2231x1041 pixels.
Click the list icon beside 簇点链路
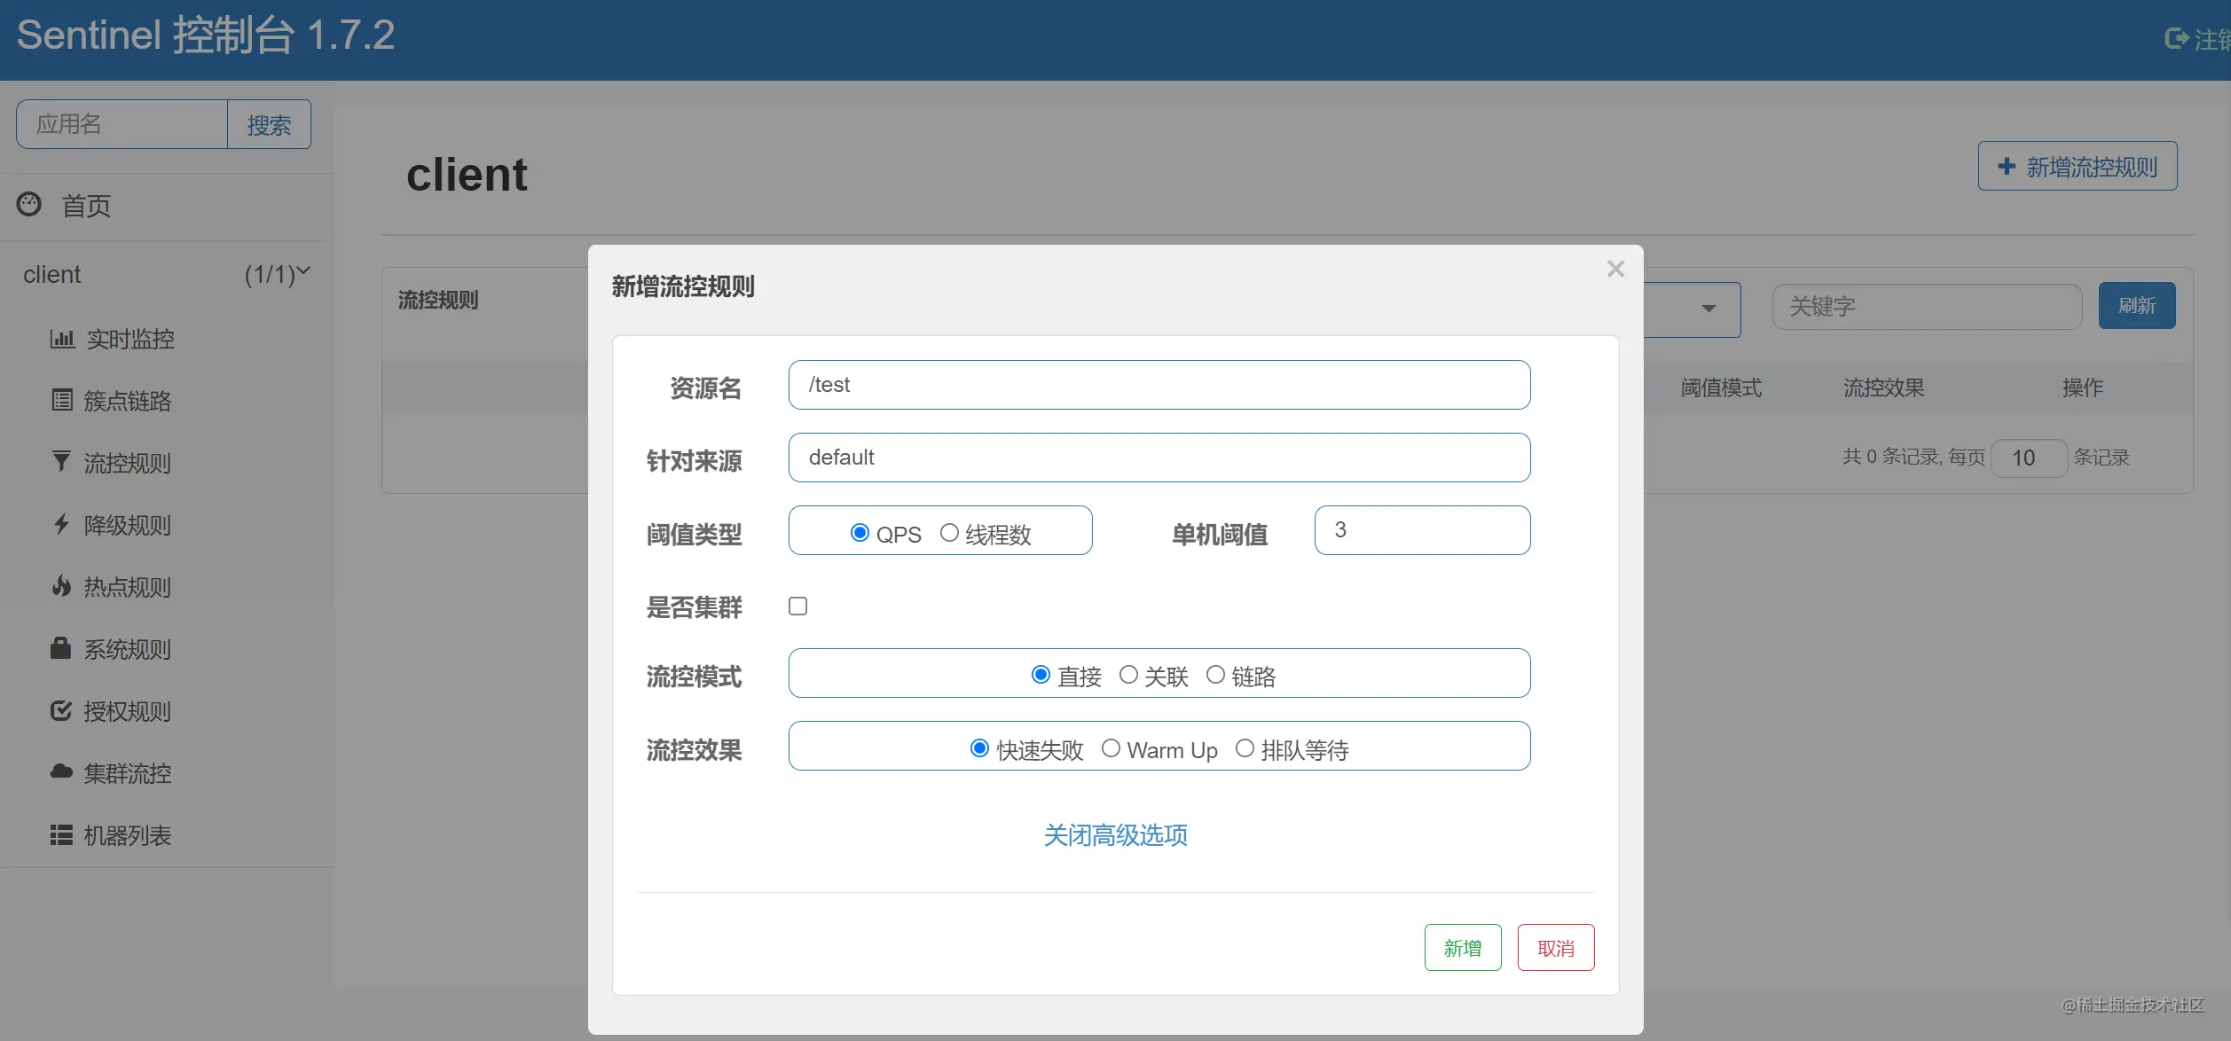[62, 400]
